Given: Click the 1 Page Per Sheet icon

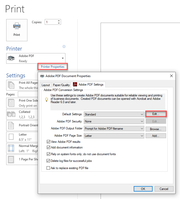Looking at the screenshot, I should (11, 160).
